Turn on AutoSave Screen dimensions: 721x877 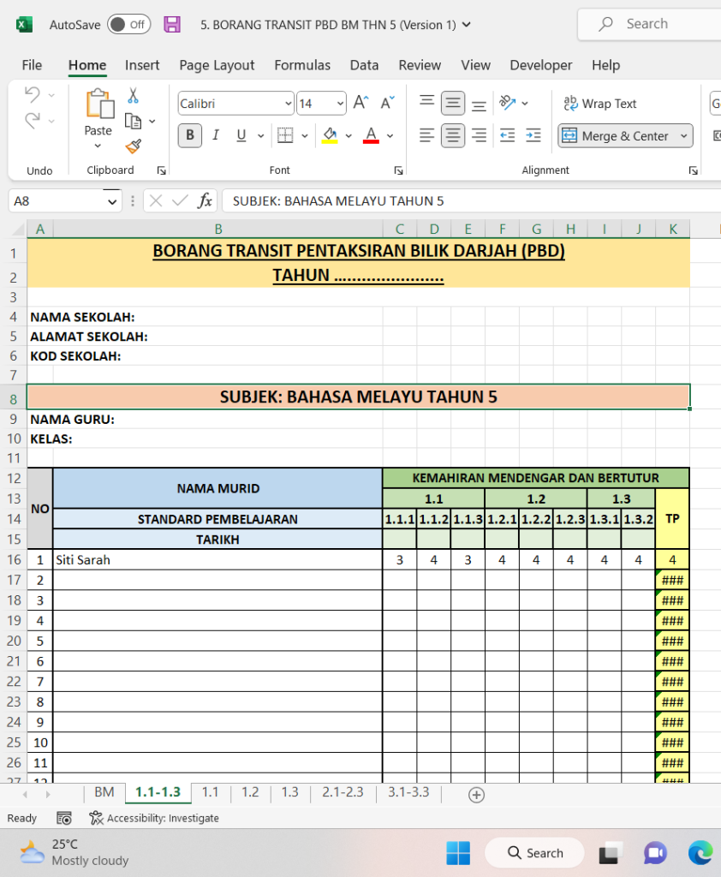pyautogui.click(x=128, y=25)
